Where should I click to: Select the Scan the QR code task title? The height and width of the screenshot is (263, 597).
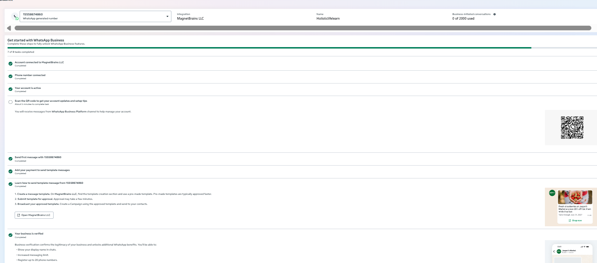[x=51, y=101]
